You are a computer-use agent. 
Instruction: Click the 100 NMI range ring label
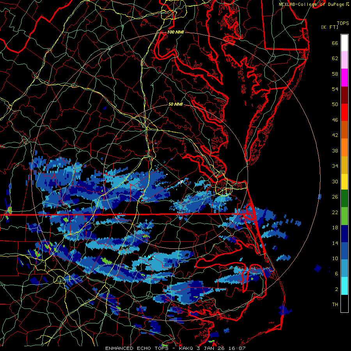[175, 32]
